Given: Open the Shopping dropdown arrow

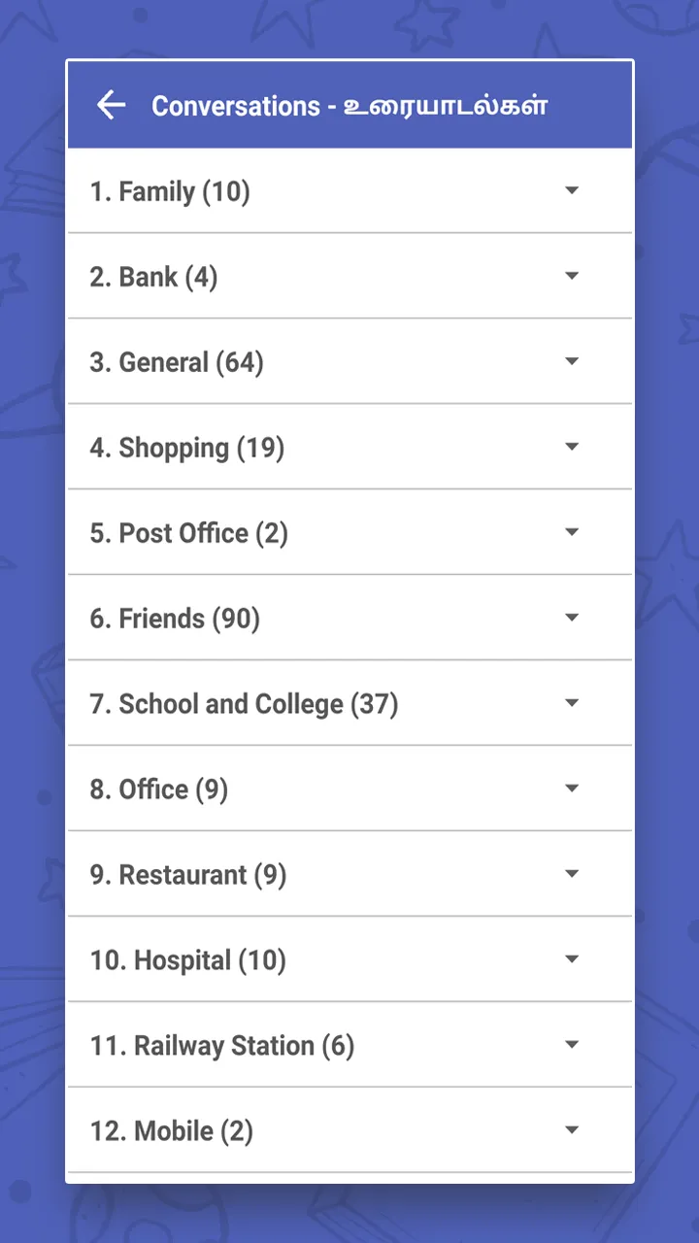Looking at the screenshot, I should [572, 447].
